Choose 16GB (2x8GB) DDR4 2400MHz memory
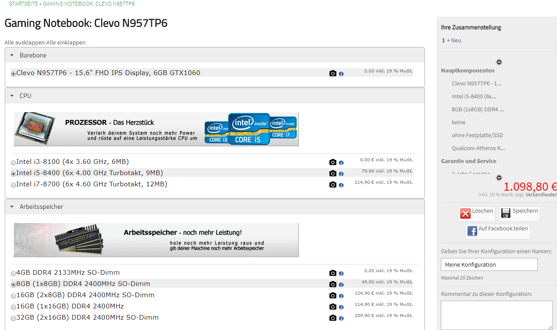 tap(13, 296)
